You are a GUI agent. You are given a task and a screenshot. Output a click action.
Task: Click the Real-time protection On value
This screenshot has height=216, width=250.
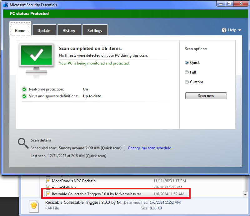[85, 89]
